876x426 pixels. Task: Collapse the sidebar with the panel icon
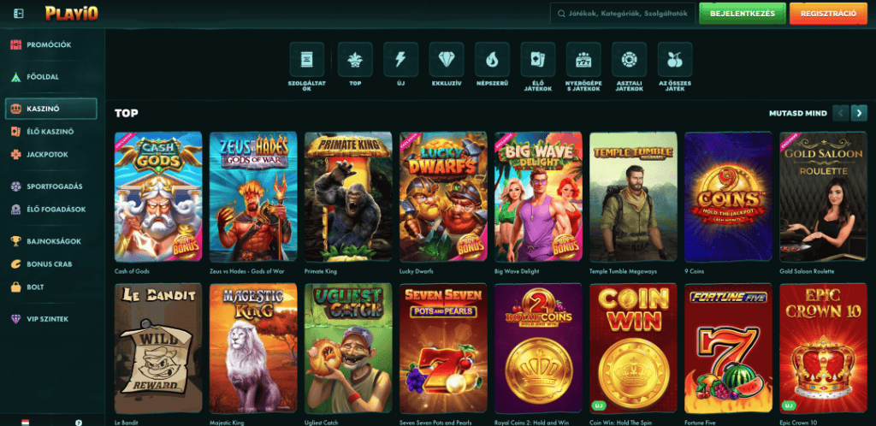[19, 14]
